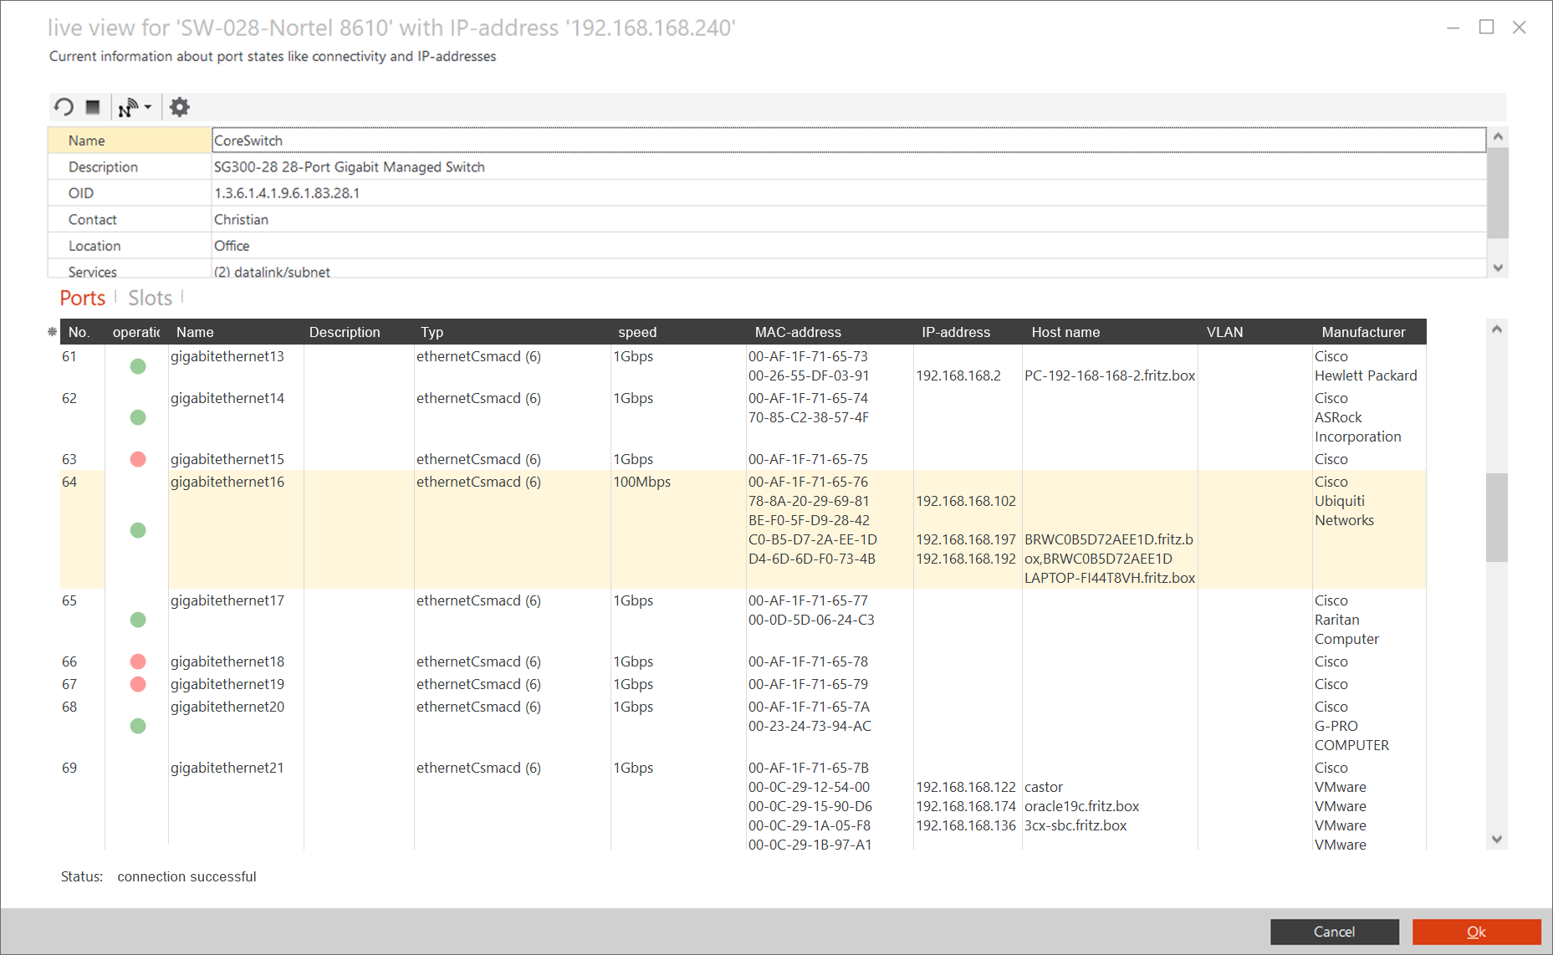Stop the running query
The height and width of the screenshot is (955, 1553).
click(x=93, y=107)
